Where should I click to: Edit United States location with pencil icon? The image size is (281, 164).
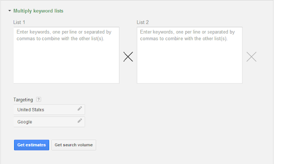[80, 108]
